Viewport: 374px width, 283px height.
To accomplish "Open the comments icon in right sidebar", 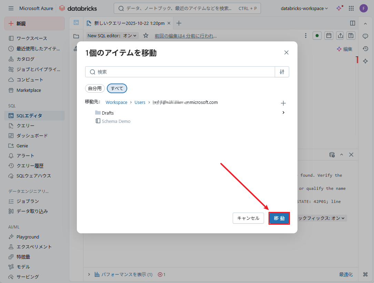I will pos(365,36).
